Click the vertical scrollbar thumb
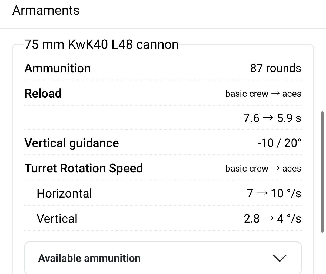Image resolution: width=326 pixels, height=274 pixels. click(322, 172)
